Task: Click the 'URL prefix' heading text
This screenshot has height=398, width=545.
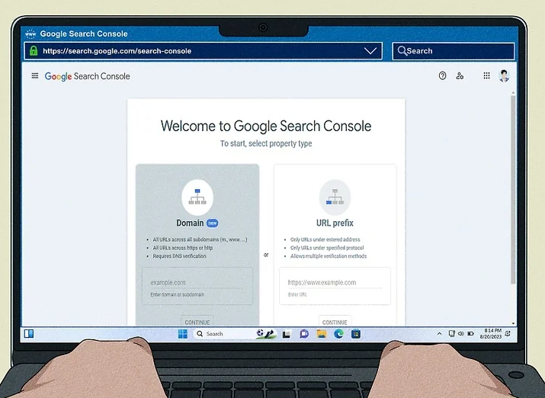Action: (x=335, y=223)
